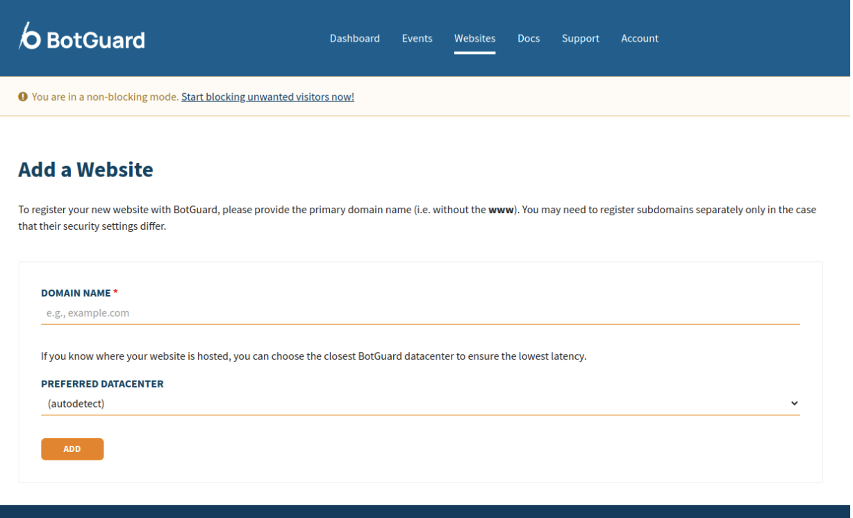
Task: Open the Docs page
Action: point(529,38)
